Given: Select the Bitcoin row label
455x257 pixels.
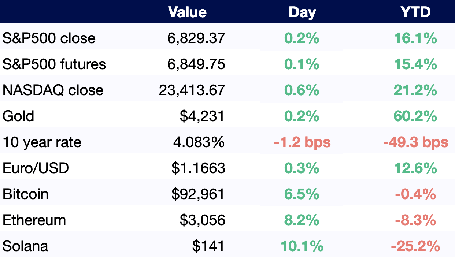Looking at the screenshot, I should 26,194.
